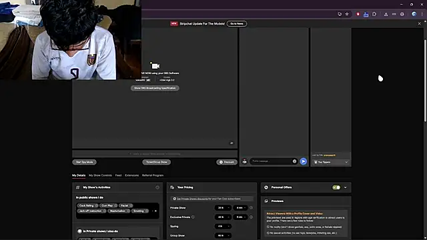The height and width of the screenshot is (240, 427).
Task: Click the Go to News button
Action: pyautogui.click(x=237, y=24)
